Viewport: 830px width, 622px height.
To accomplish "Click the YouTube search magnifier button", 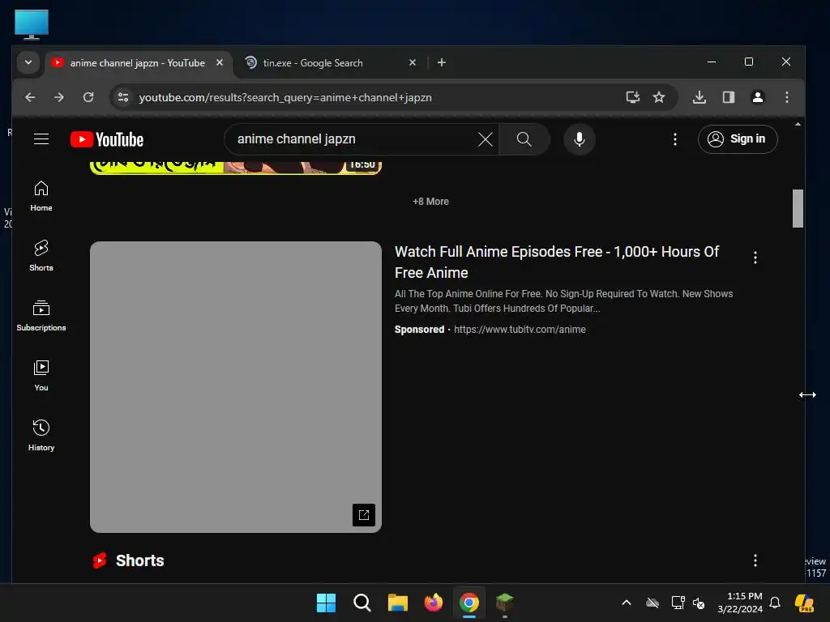I will pyautogui.click(x=524, y=139).
